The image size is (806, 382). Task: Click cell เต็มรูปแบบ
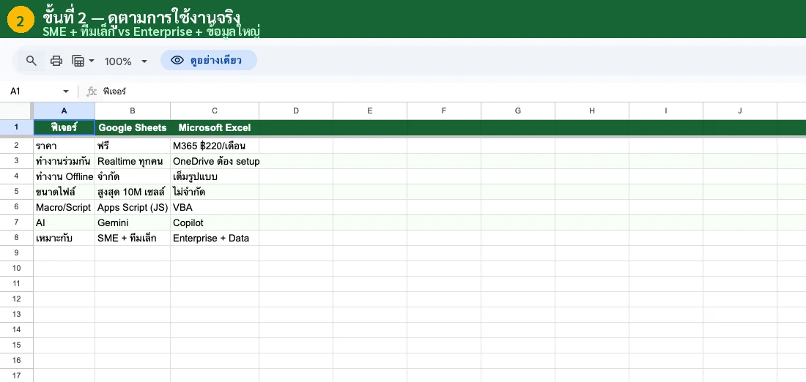tap(215, 176)
